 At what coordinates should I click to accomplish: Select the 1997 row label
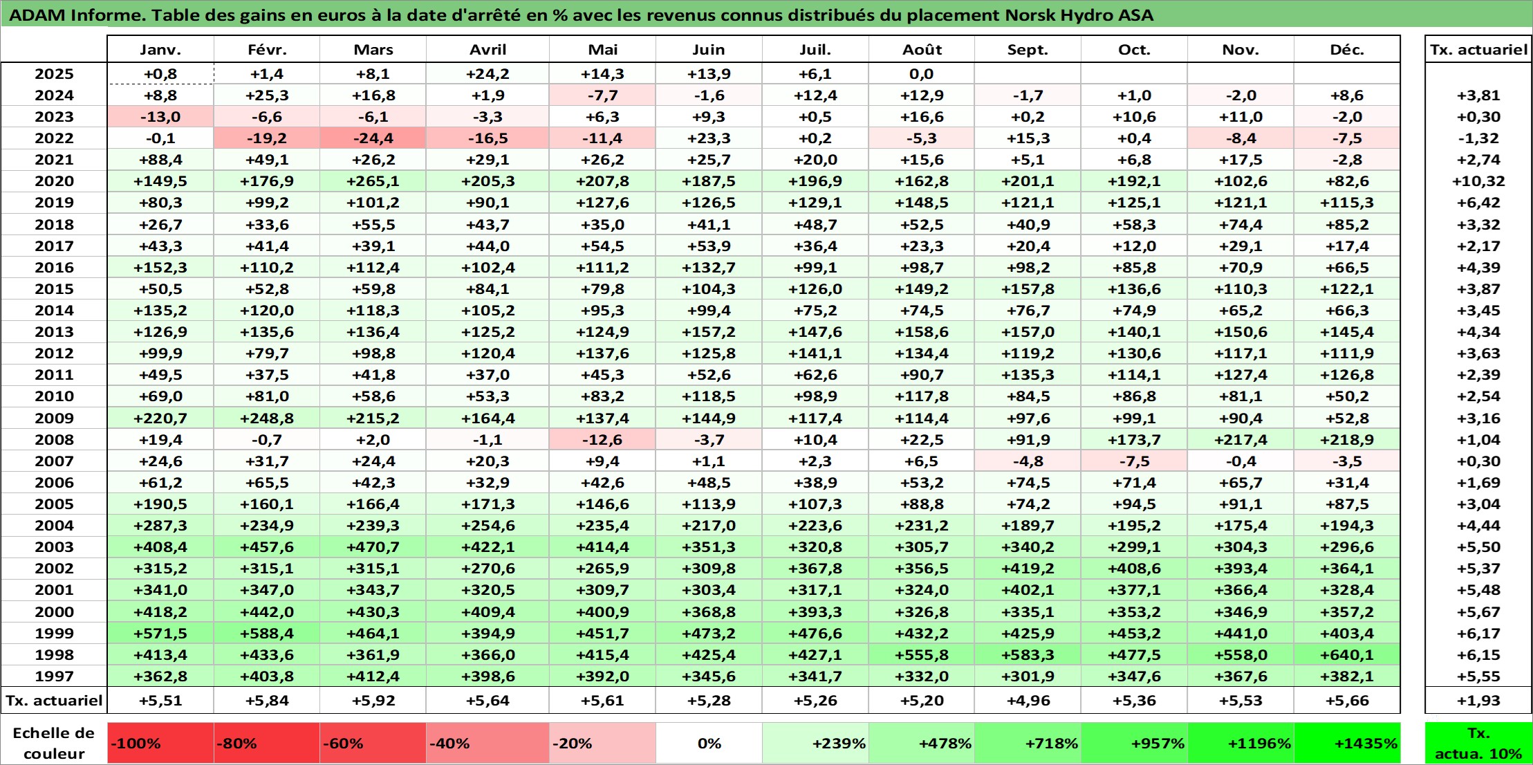54,676
